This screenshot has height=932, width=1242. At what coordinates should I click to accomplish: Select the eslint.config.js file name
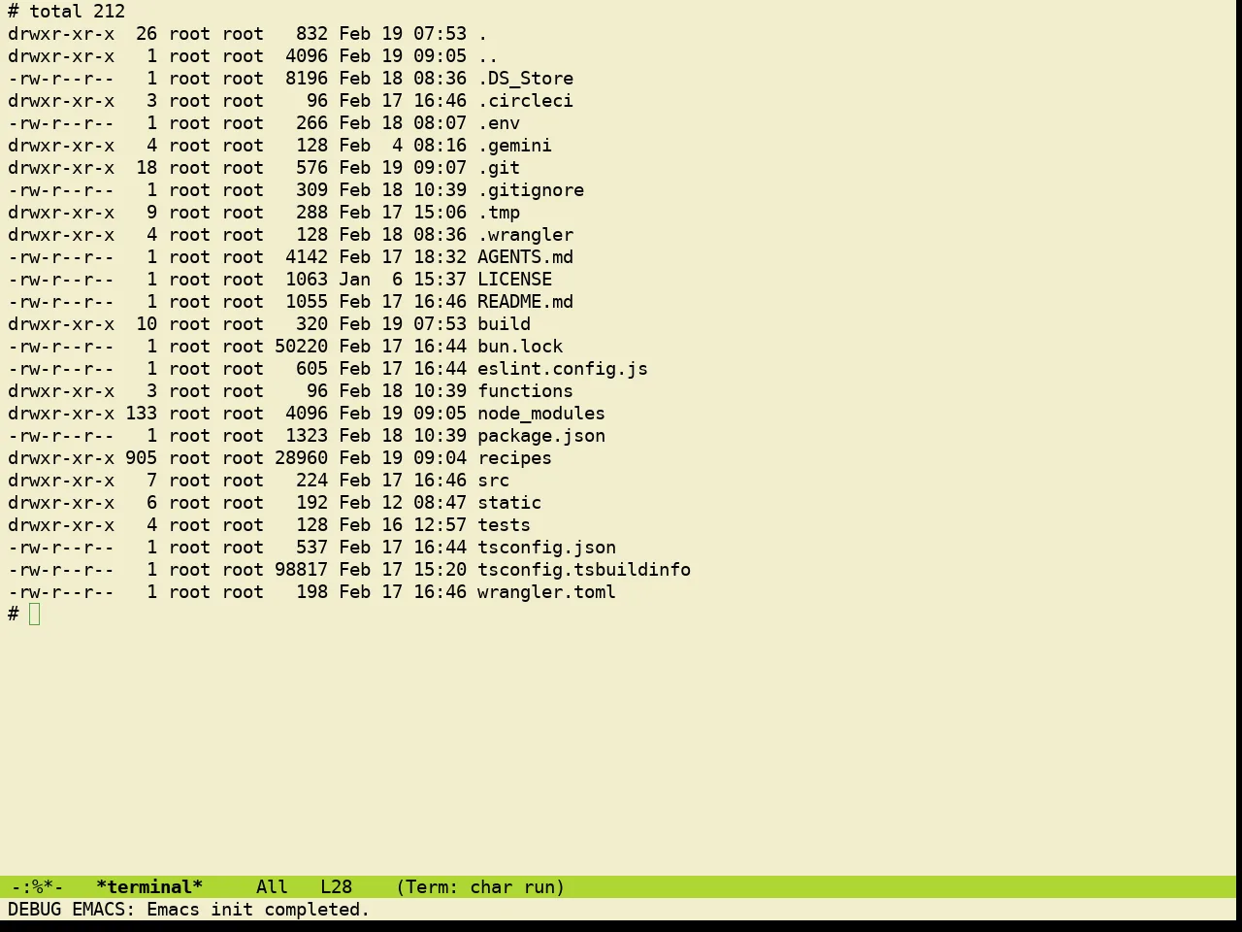(563, 369)
